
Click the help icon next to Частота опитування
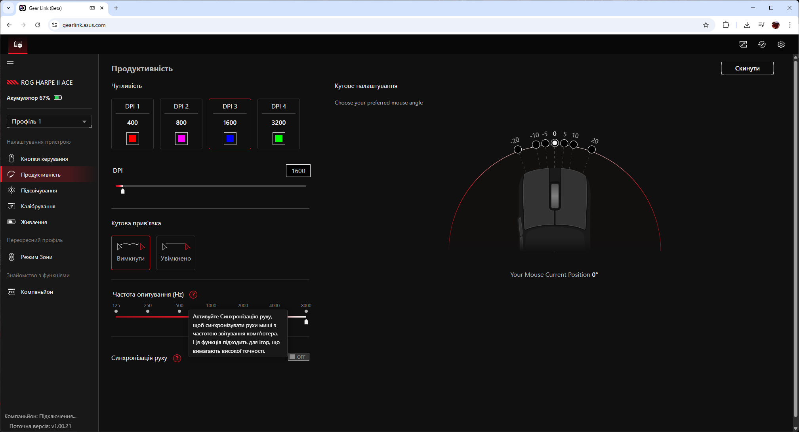pyautogui.click(x=193, y=295)
